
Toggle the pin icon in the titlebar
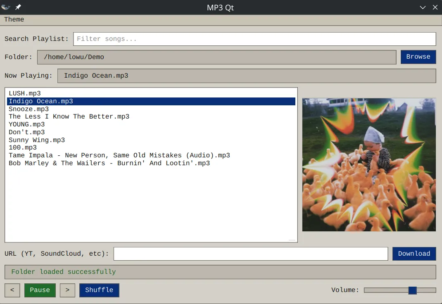(17, 7)
